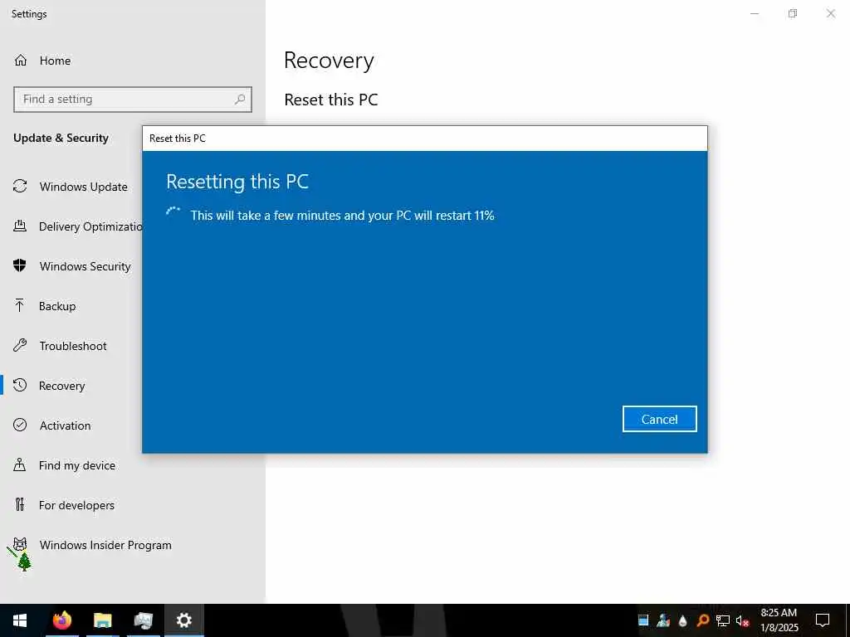Viewport: 850px width, 637px height.
Task: Click the Backup arrow icon
Action: pos(20,305)
